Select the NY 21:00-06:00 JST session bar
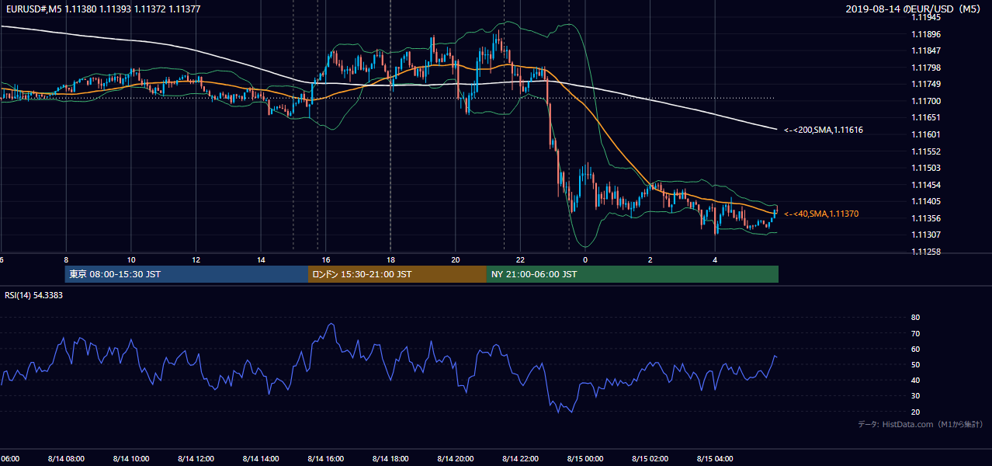Viewport: 992px width, 466px height. tap(633, 274)
